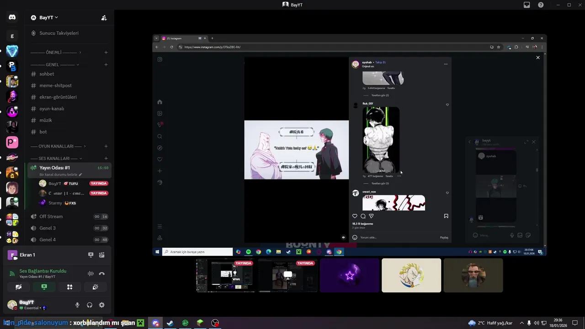Open the soundboard button
585x329 pixels.
[95, 287]
